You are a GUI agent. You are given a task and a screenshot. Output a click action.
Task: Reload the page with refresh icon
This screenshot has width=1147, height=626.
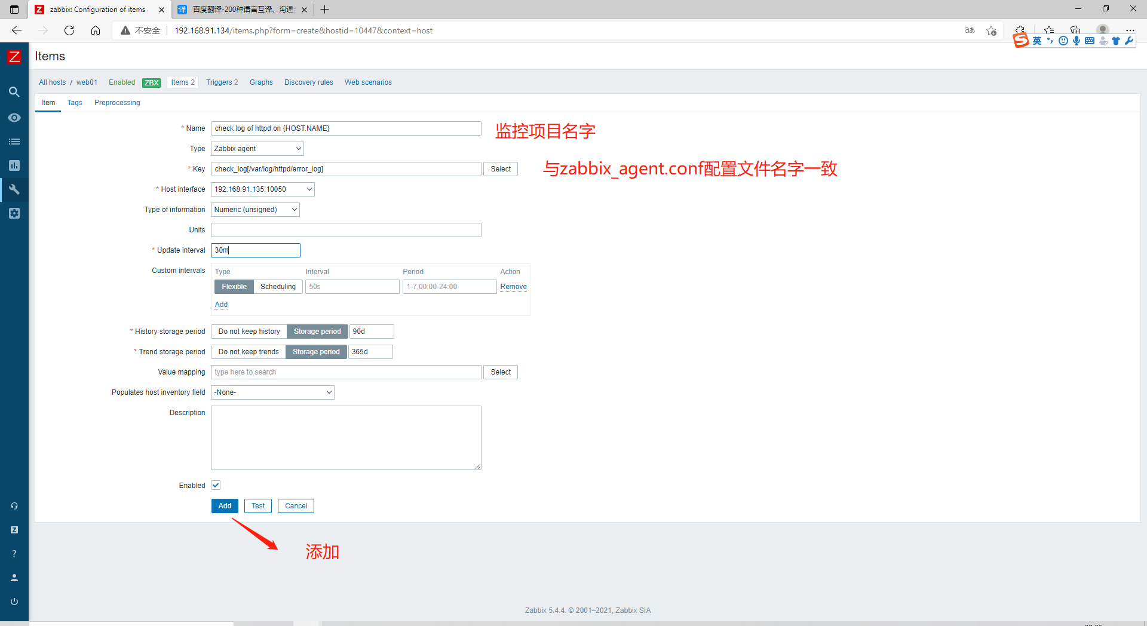[x=69, y=30]
